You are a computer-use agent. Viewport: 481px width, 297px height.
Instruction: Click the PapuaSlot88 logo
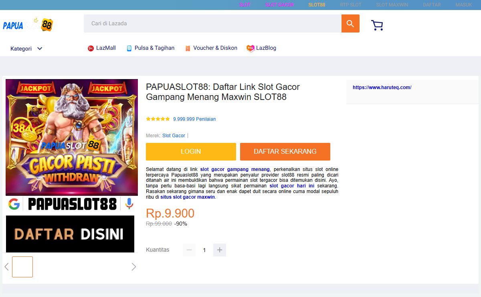[x=28, y=25]
